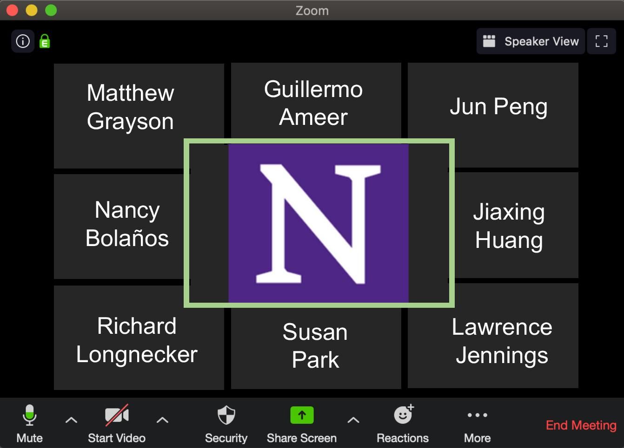Click the green encryption lock icon

[x=45, y=41]
